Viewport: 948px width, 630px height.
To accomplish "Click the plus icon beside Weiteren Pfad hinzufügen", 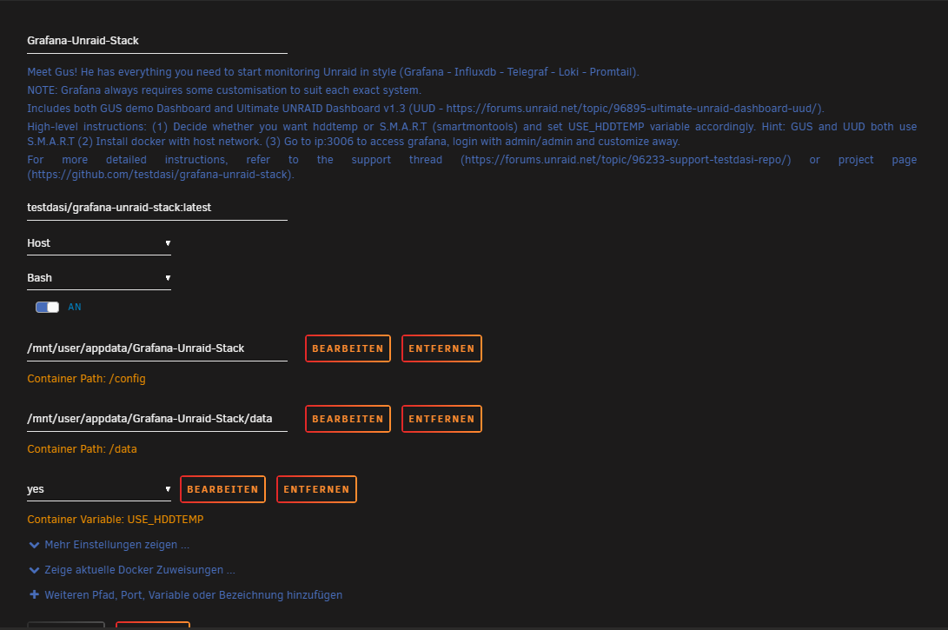I will point(35,595).
